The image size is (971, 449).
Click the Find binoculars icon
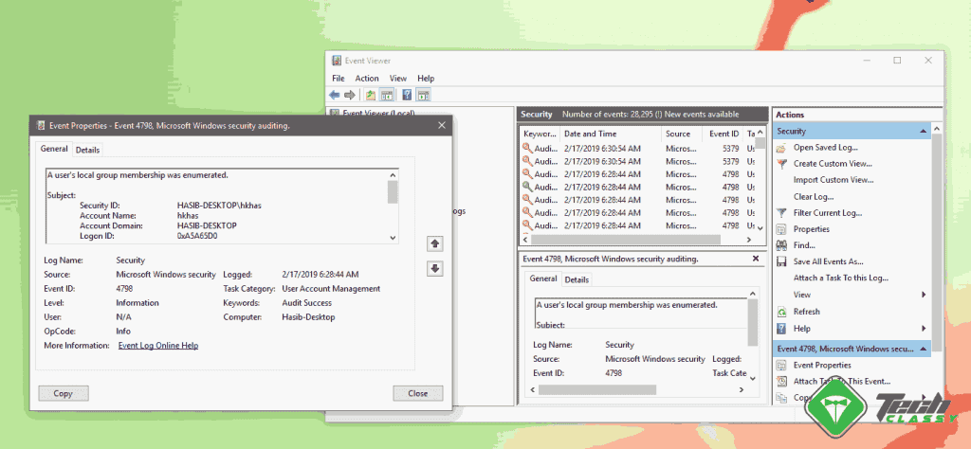click(781, 245)
